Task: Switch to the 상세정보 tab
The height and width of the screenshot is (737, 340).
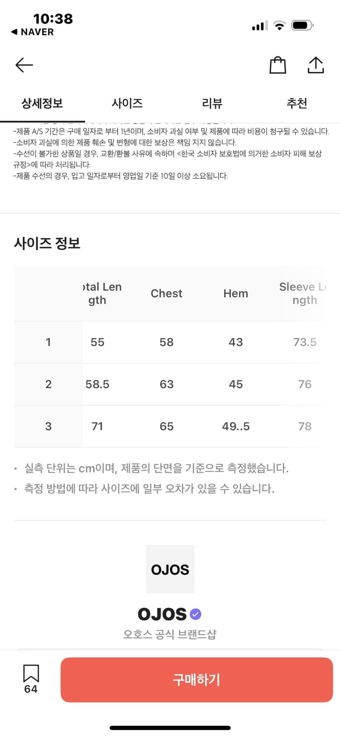Action: pos(42,104)
